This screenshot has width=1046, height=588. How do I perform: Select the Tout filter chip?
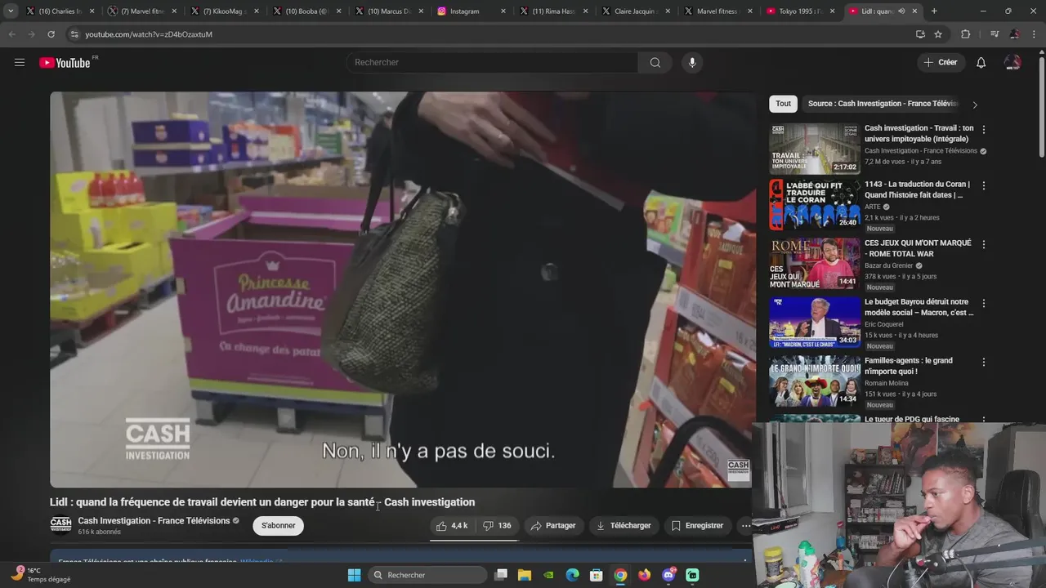pyautogui.click(x=783, y=104)
